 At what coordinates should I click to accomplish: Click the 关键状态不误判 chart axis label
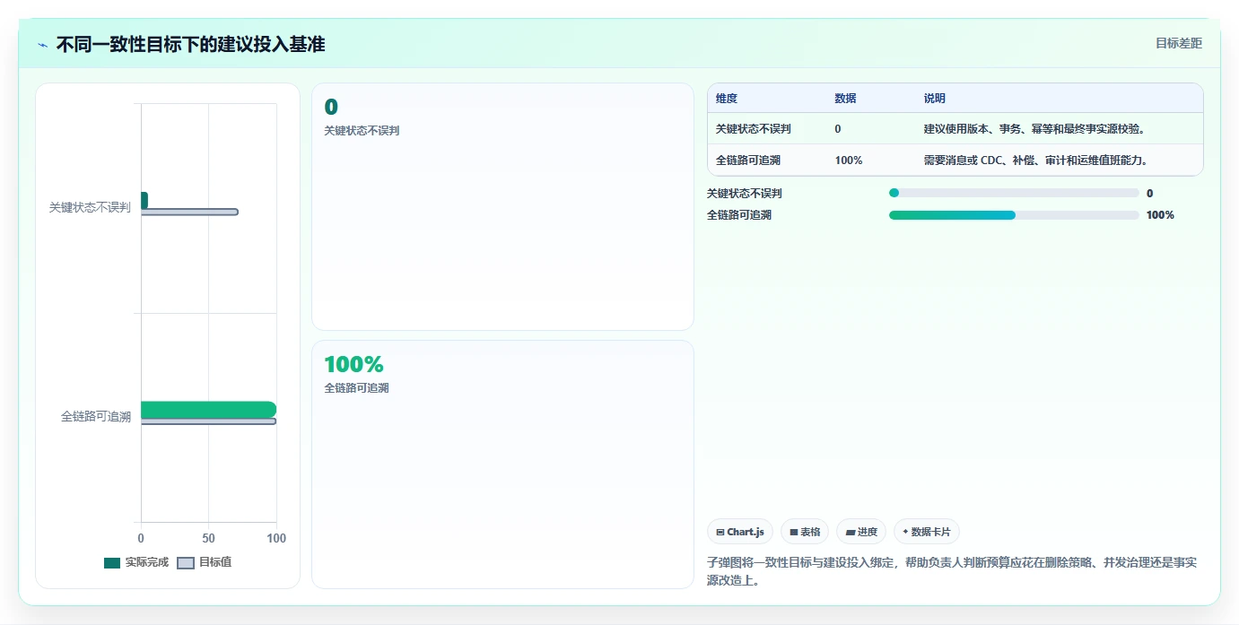(x=90, y=207)
